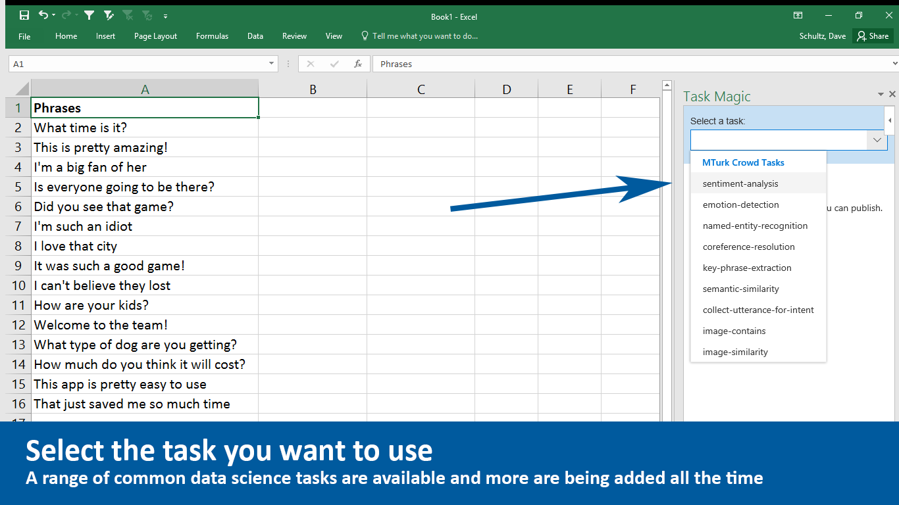Select column B header
Screen dimensions: 899x505
tap(313, 89)
